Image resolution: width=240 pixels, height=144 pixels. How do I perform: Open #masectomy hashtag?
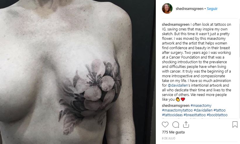tap(201, 106)
